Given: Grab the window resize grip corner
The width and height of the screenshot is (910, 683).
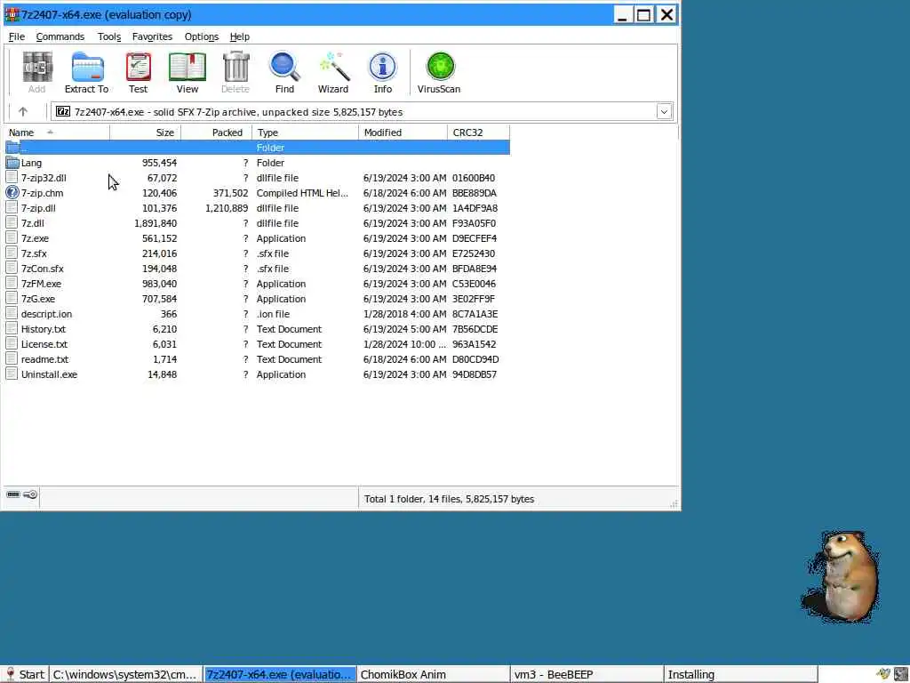Looking at the screenshot, I should coord(674,504).
